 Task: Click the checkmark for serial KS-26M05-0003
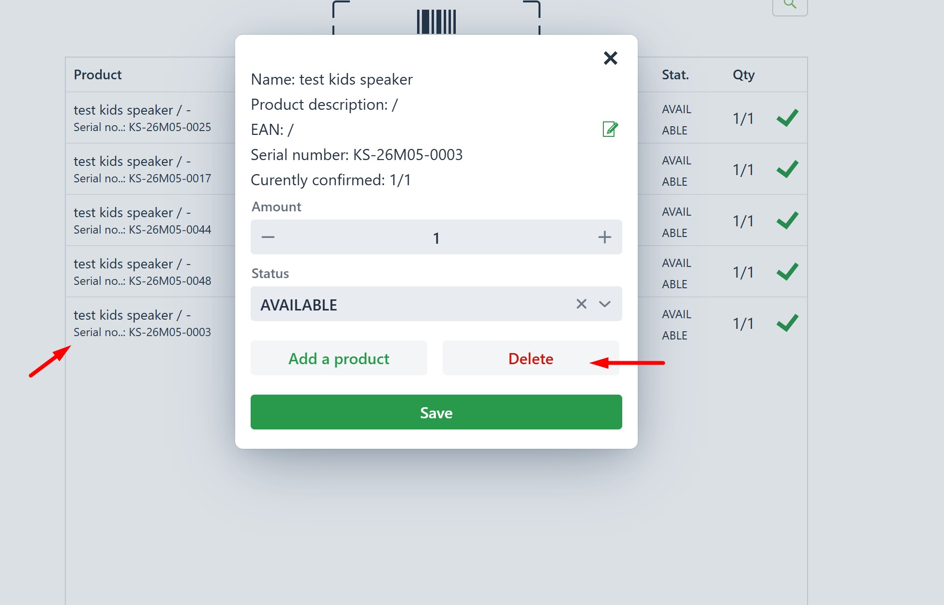[787, 323]
